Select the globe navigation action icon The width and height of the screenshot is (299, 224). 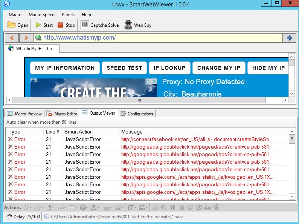[83, 207]
